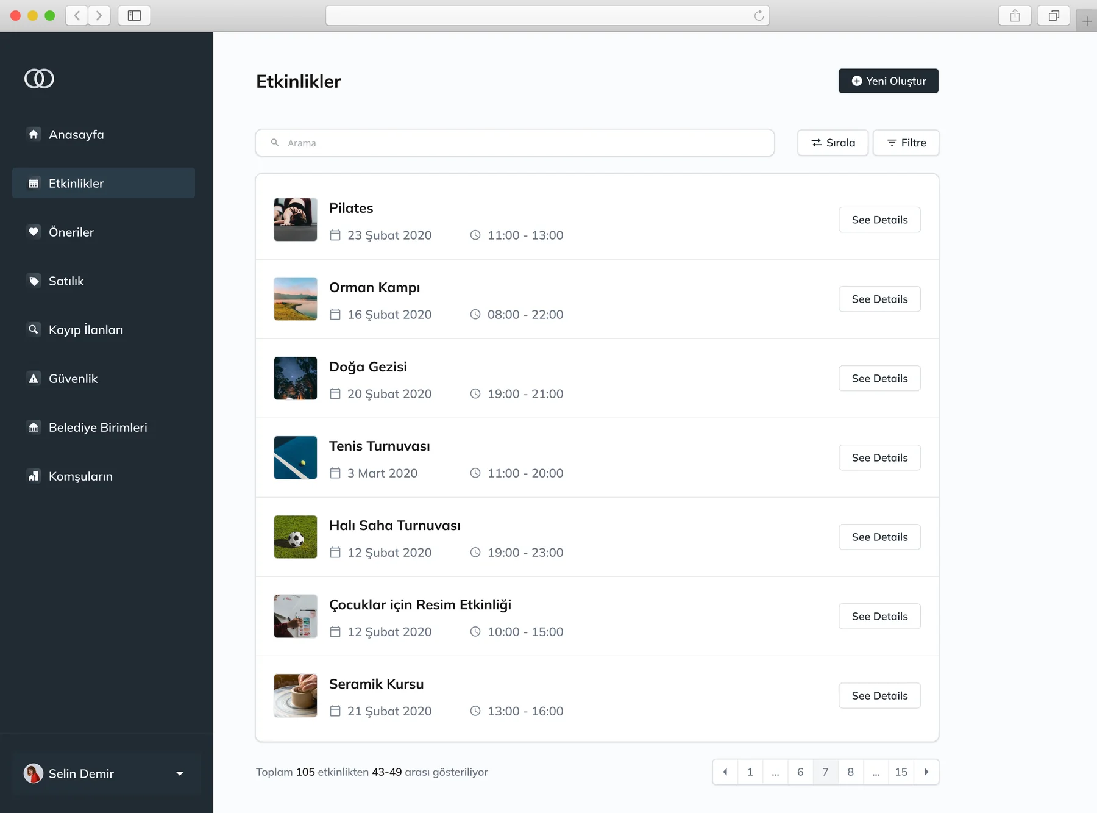This screenshot has height=813, width=1097.
Task: Click the interlocking rings app logo
Action: pyautogui.click(x=39, y=79)
